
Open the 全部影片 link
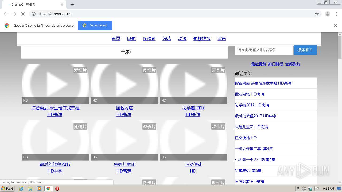(293, 64)
